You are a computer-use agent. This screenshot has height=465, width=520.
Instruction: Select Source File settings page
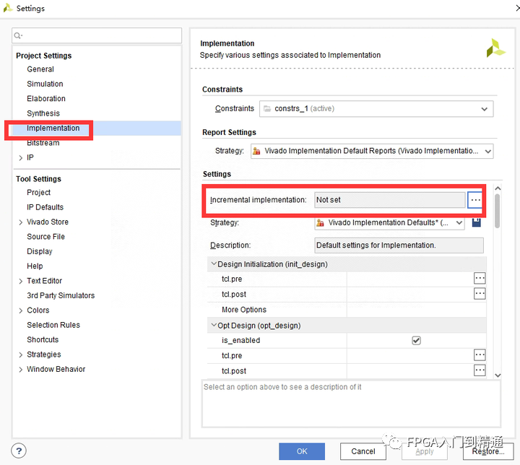(45, 237)
